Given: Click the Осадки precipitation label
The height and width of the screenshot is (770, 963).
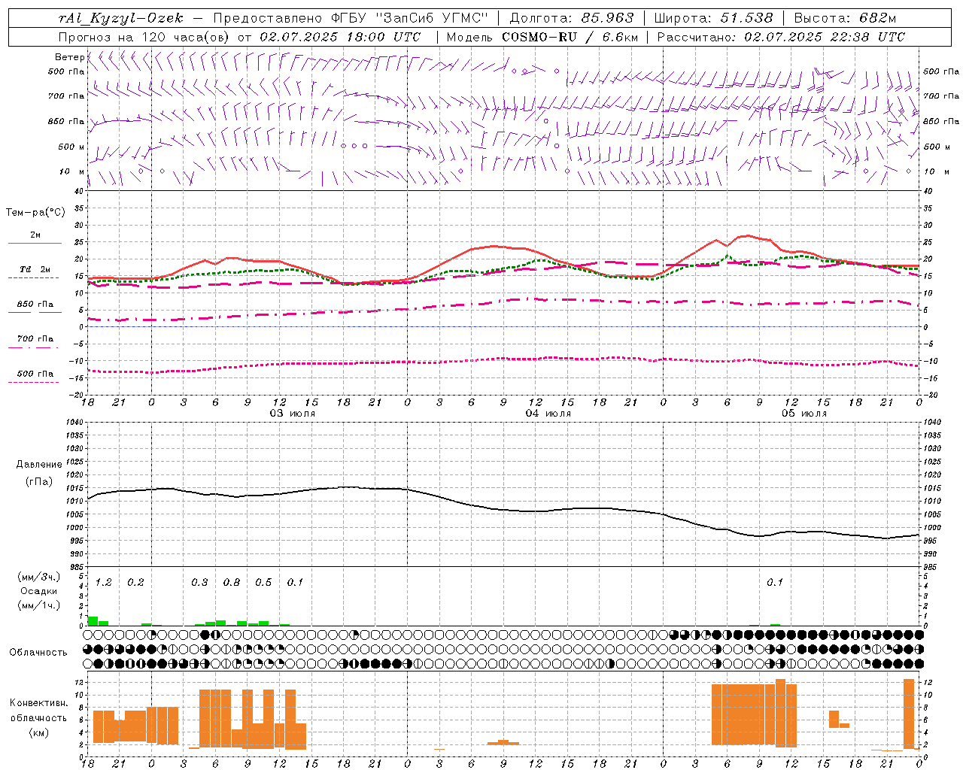Looking at the screenshot, I should pos(38,591).
